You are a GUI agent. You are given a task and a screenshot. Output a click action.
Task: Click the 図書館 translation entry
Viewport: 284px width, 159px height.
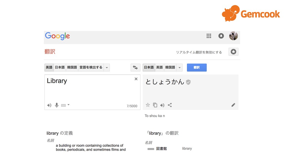(x=161, y=149)
